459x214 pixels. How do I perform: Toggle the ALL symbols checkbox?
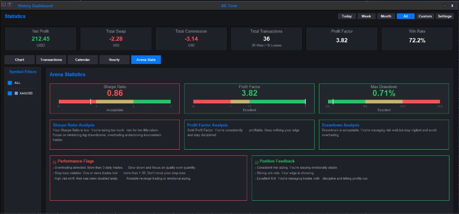(x=10, y=83)
